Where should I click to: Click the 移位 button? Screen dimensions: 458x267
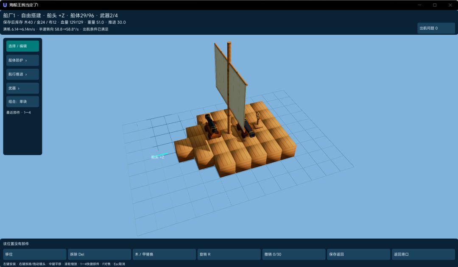pos(35,254)
